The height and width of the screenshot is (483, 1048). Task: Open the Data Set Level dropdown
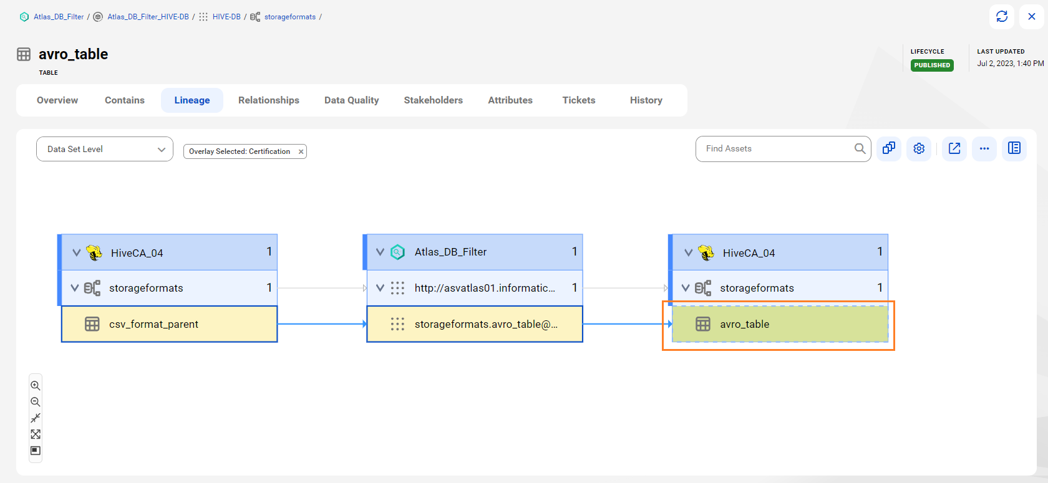coord(105,149)
